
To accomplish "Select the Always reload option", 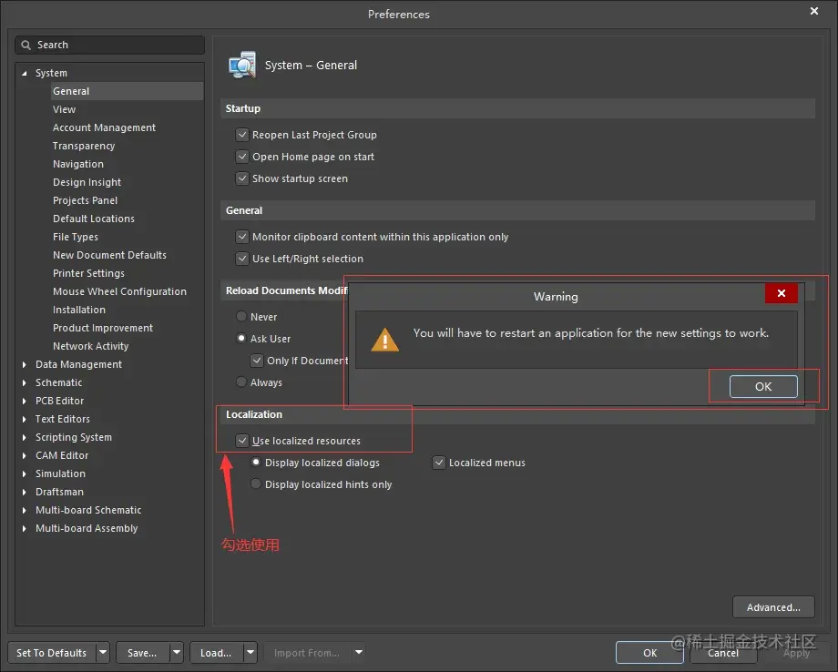I will [x=241, y=382].
